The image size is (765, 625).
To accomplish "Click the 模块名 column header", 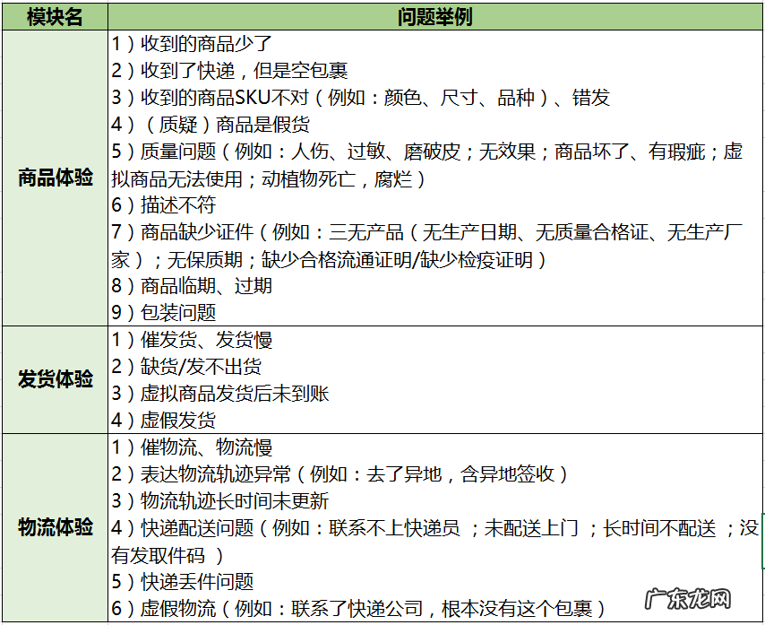I will 52,14.
